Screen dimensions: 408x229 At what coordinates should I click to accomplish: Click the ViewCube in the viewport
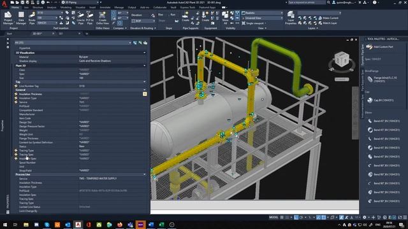[x=342, y=59]
